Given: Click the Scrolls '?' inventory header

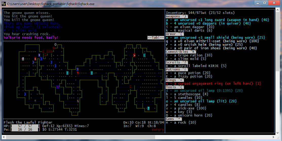Looking at the screenshot, I should pyautogui.click(x=177, y=62).
